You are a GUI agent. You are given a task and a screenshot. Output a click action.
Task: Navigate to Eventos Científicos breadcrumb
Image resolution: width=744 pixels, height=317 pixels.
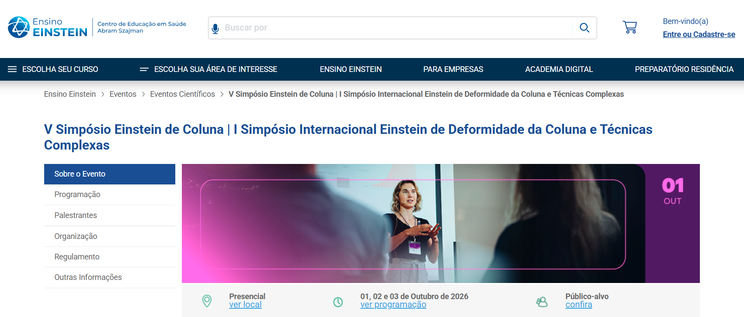click(x=182, y=94)
